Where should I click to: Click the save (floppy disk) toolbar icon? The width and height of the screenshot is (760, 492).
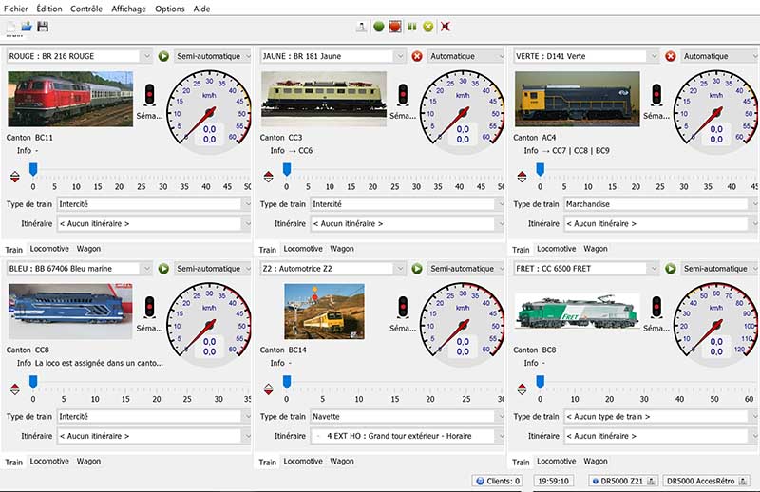point(43,27)
